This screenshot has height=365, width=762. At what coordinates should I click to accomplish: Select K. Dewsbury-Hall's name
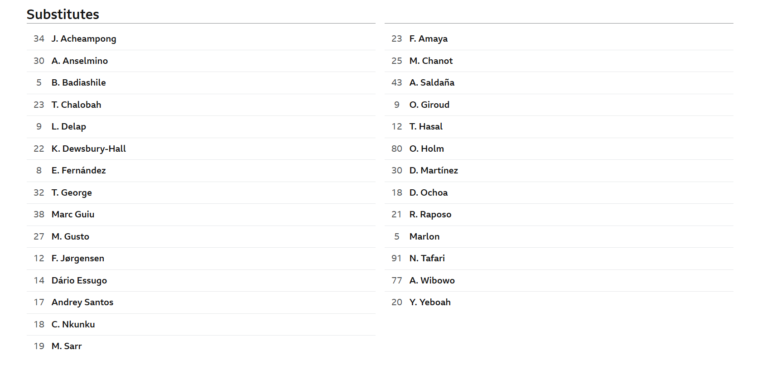pos(89,149)
